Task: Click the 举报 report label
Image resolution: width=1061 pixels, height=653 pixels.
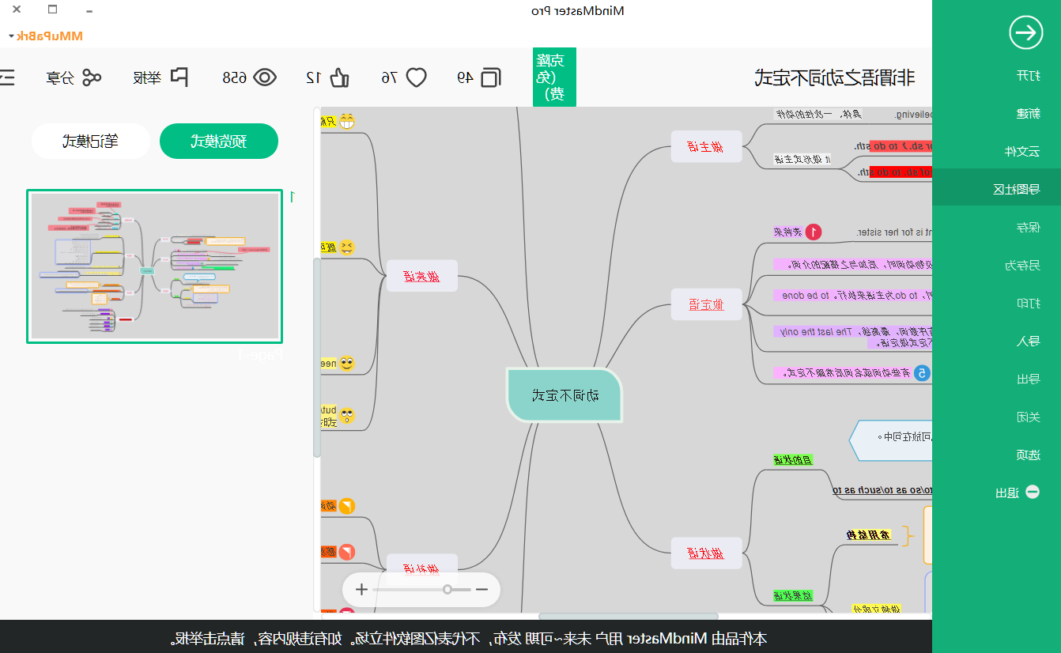Action: pyautogui.click(x=148, y=77)
